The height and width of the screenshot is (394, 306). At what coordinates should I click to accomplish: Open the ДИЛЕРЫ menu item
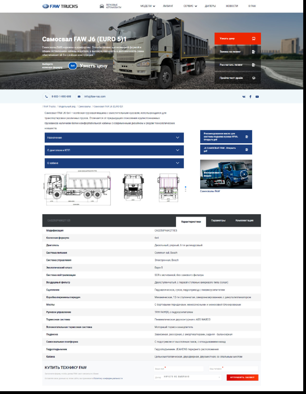(210, 6)
